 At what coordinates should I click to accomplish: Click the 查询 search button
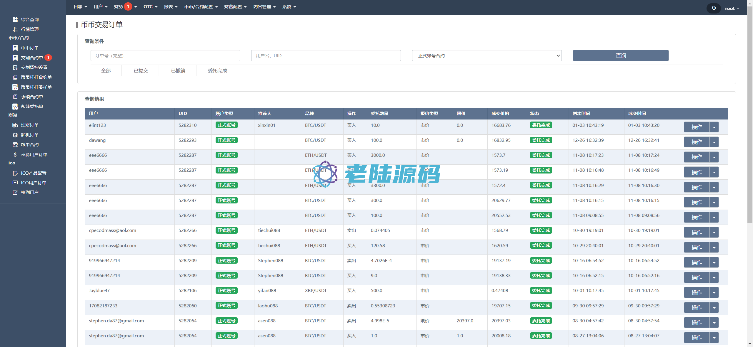tap(621, 55)
